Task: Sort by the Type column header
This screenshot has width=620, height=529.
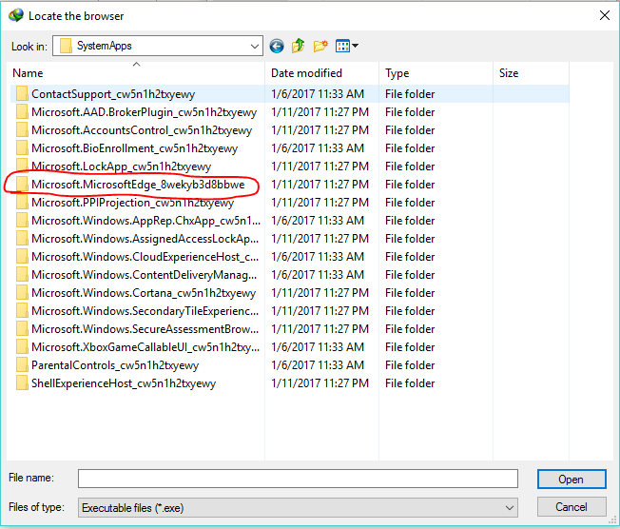Action: (x=436, y=73)
